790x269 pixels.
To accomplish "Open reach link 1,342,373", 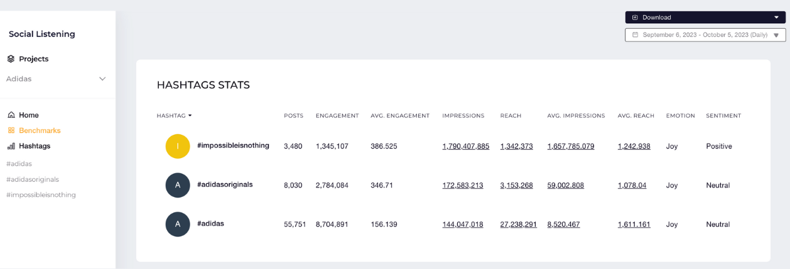I will click(x=517, y=147).
